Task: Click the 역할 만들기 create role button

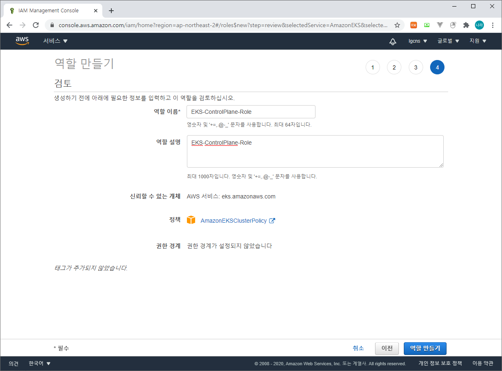Action: pos(425,348)
